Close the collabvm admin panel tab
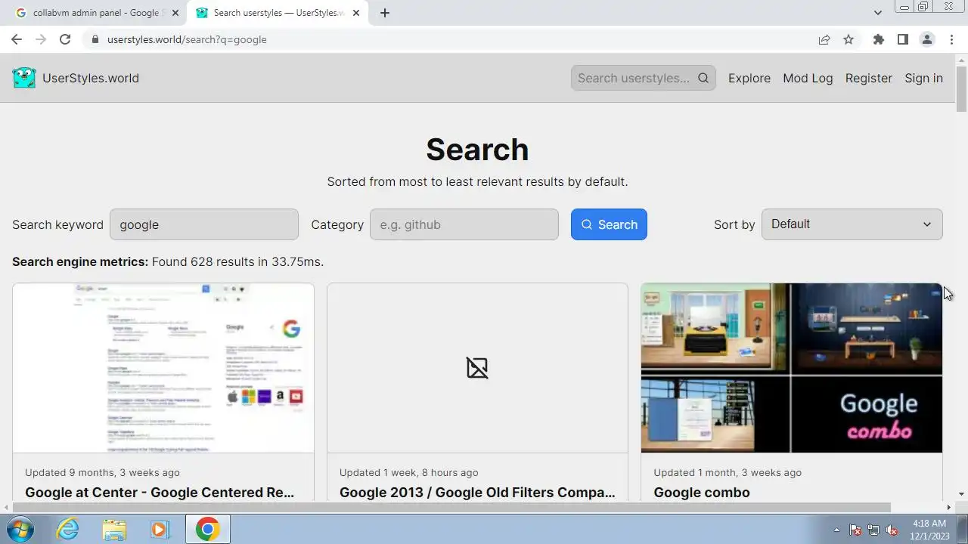 coord(175,13)
